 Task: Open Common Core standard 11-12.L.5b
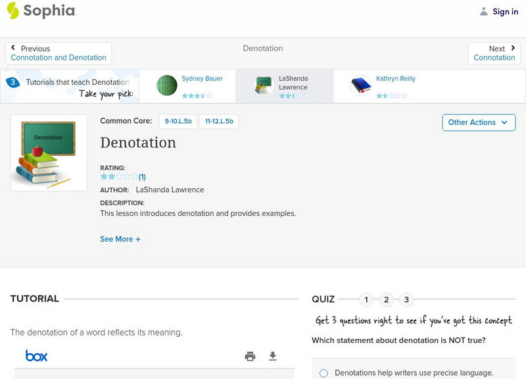click(x=219, y=121)
